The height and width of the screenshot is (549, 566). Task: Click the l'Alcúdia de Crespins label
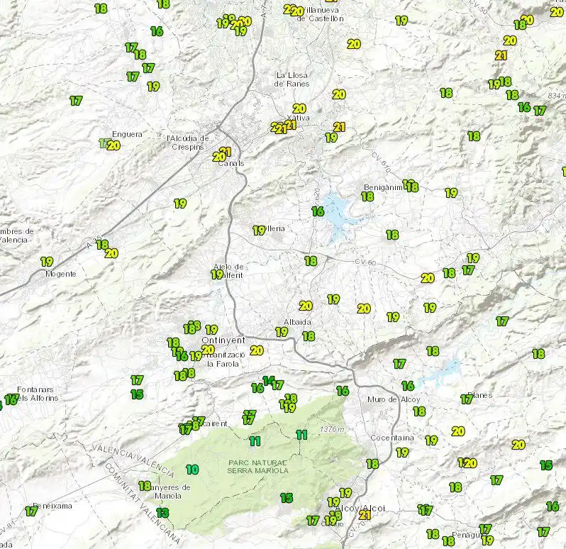click(188, 143)
